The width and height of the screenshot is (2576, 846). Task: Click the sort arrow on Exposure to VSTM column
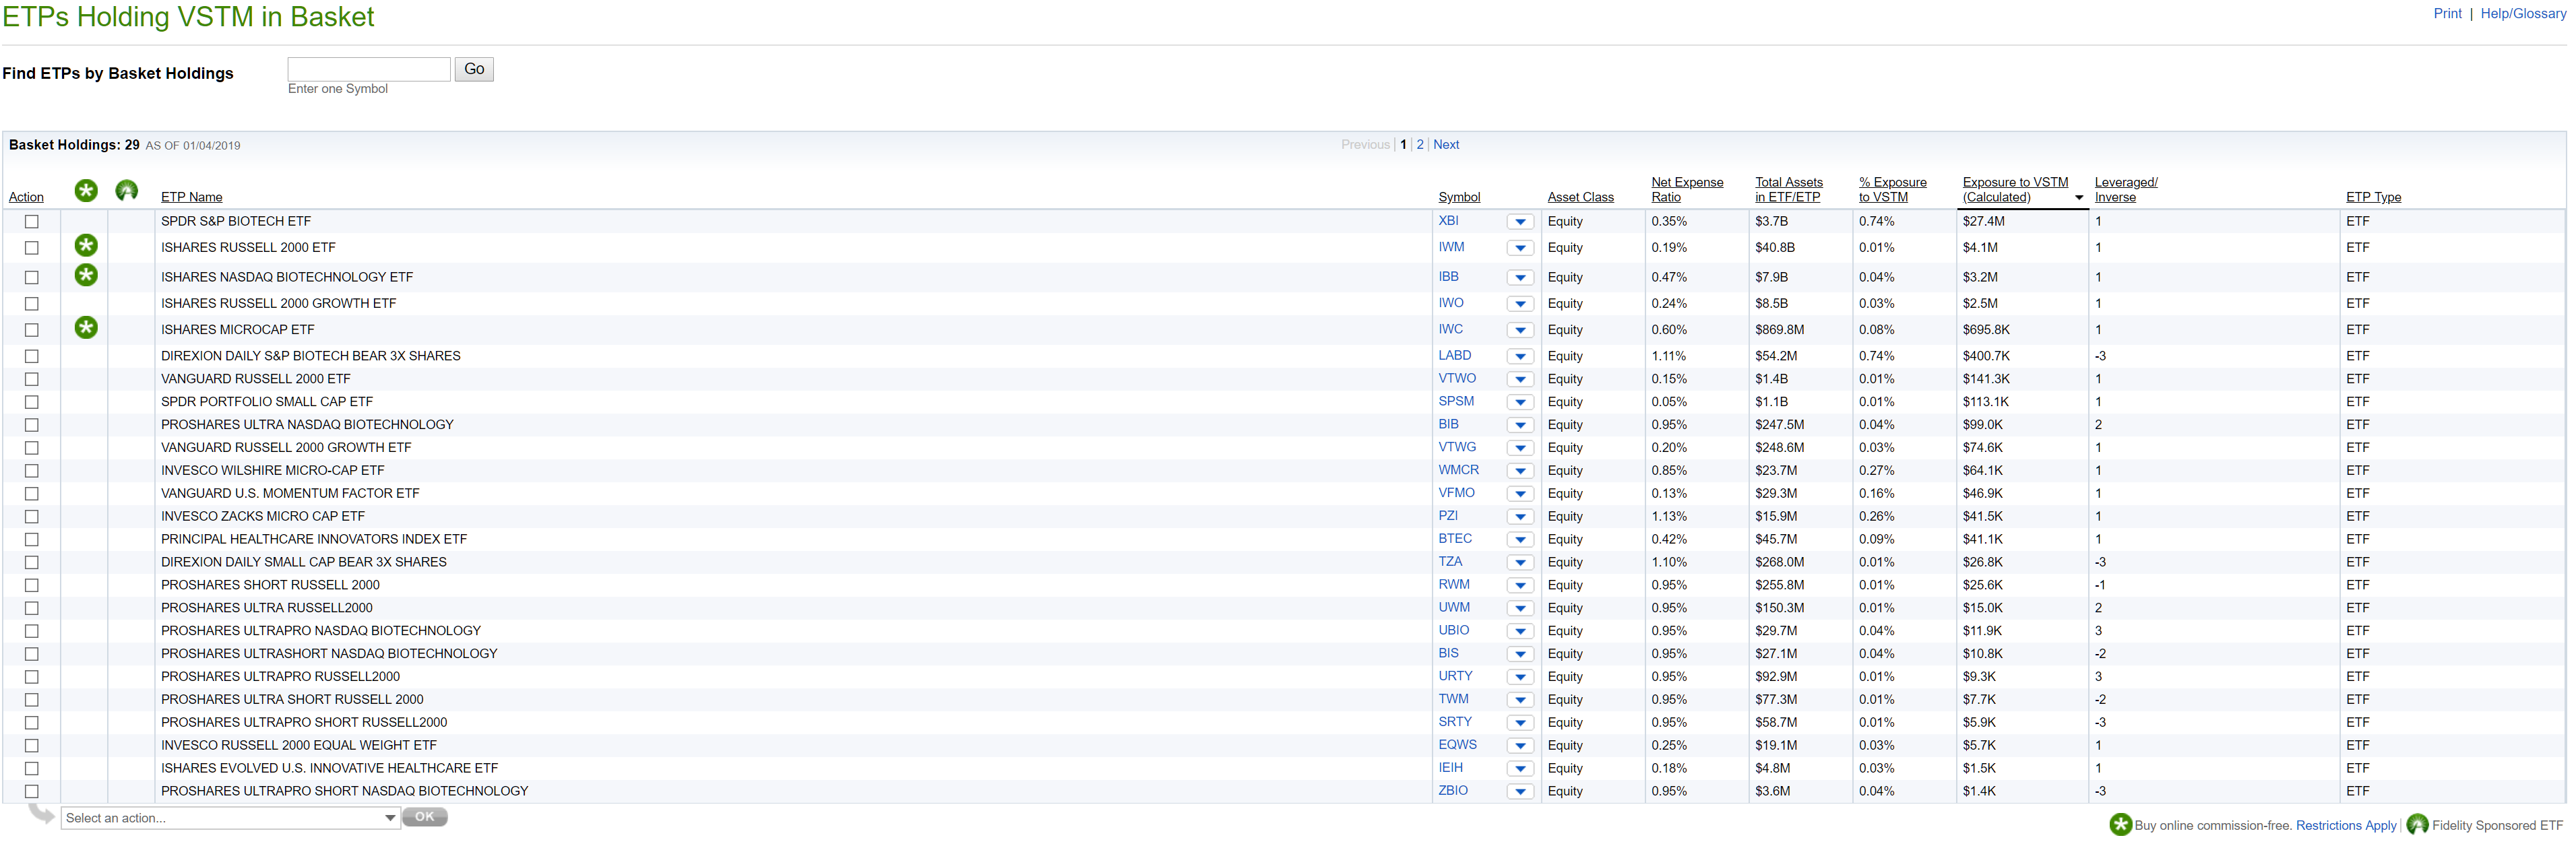2078,198
